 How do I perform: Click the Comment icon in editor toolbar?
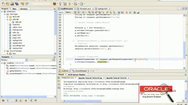[135, 12]
